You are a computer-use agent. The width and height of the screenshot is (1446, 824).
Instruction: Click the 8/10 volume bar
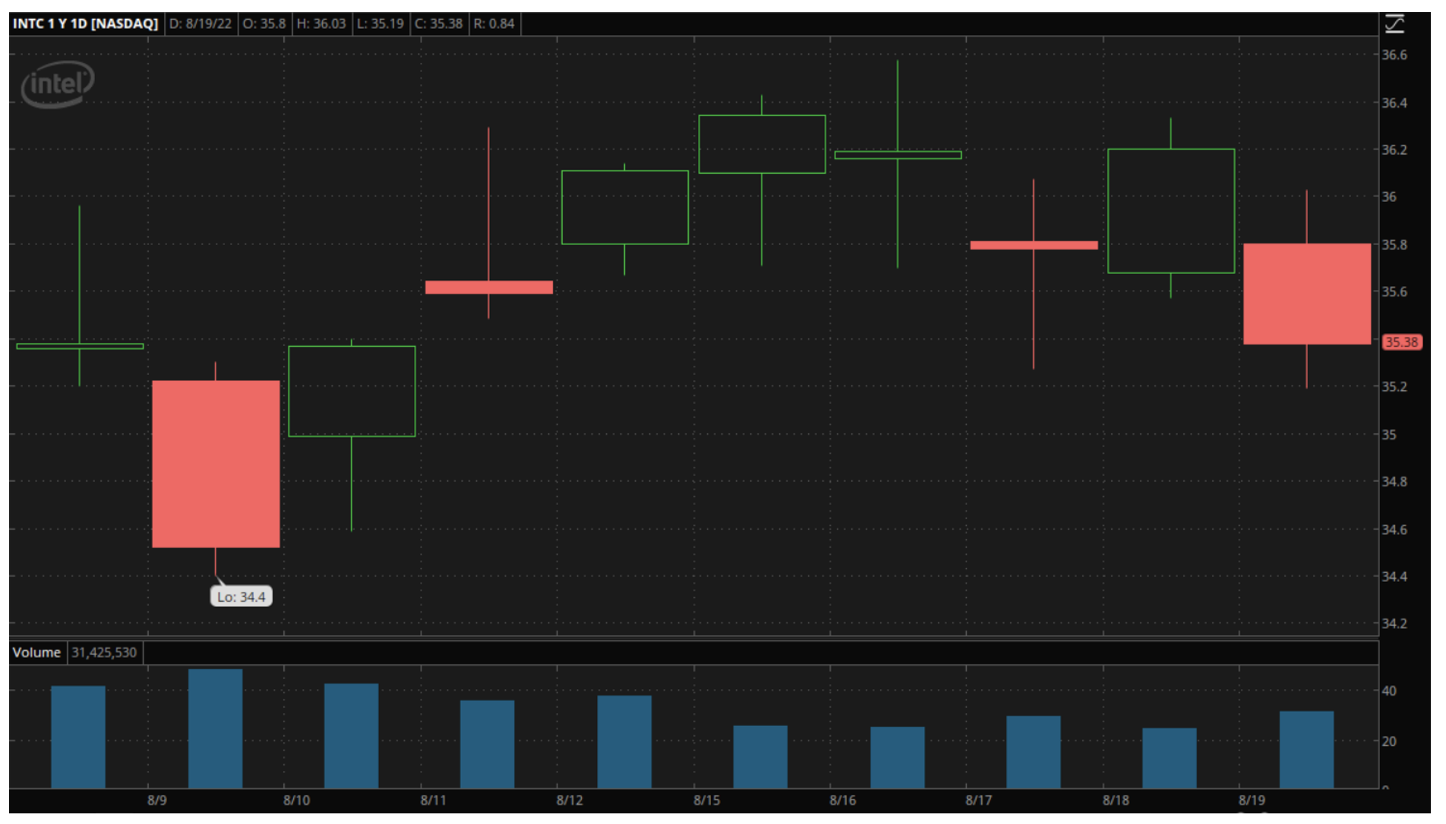coord(352,736)
